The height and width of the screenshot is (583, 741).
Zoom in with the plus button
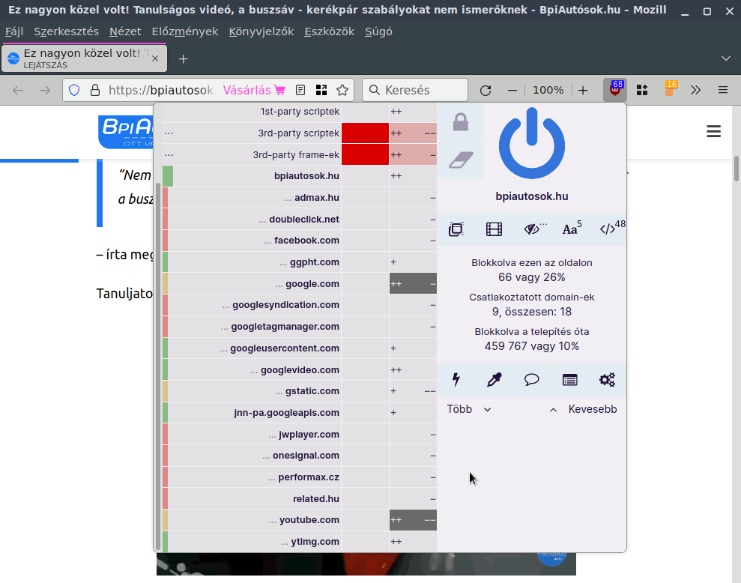pyautogui.click(x=583, y=90)
